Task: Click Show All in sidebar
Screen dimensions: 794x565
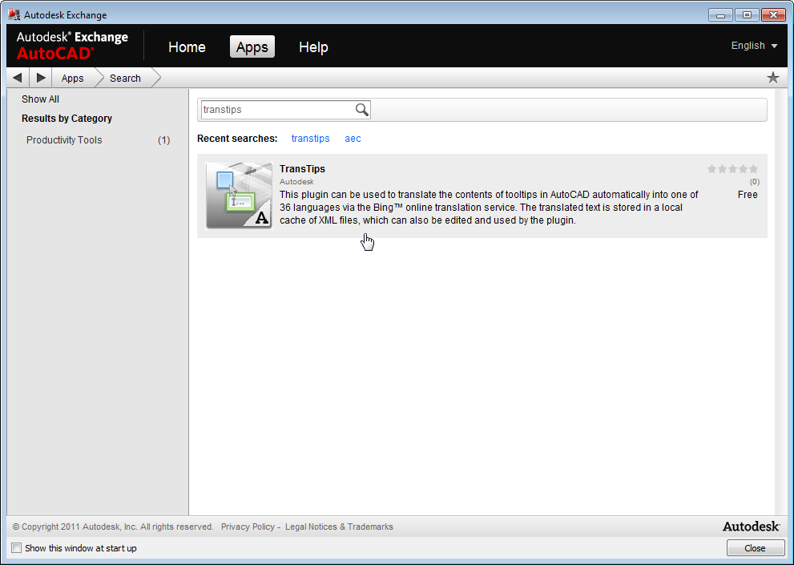Action: [40, 99]
